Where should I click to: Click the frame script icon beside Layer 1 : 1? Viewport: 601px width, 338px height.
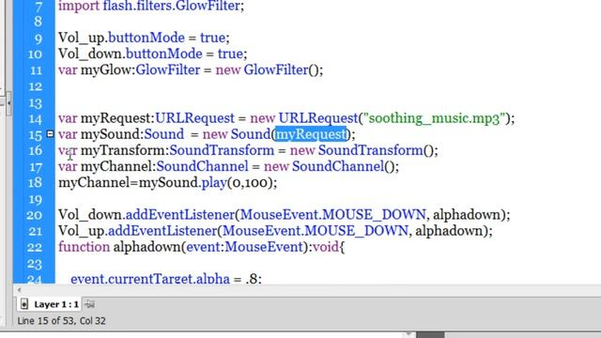[x=24, y=304]
